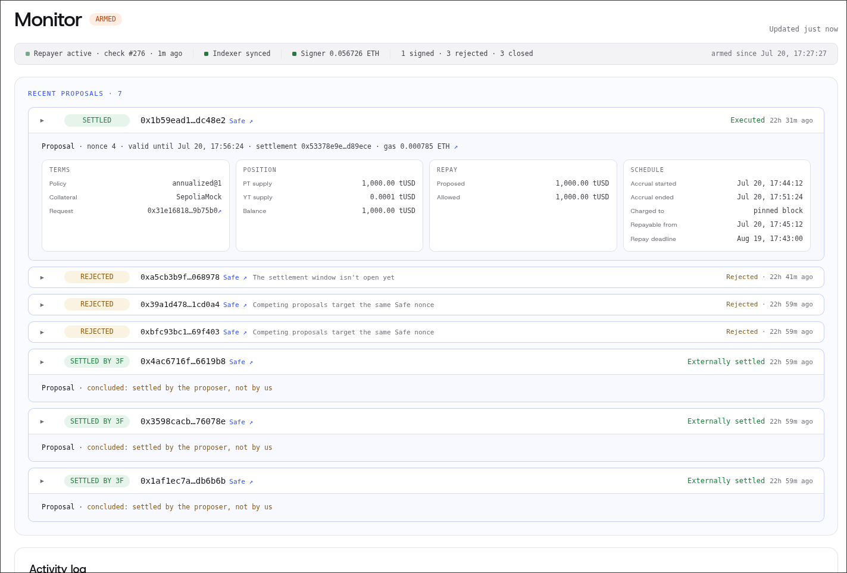Viewport: 847px width, 573px height.
Task: Click the Policy value annualized@1
Action: click(197, 183)
